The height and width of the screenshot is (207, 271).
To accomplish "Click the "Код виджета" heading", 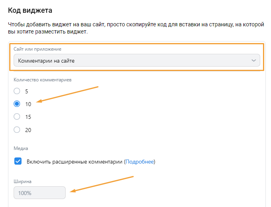I will pos(30,10).
